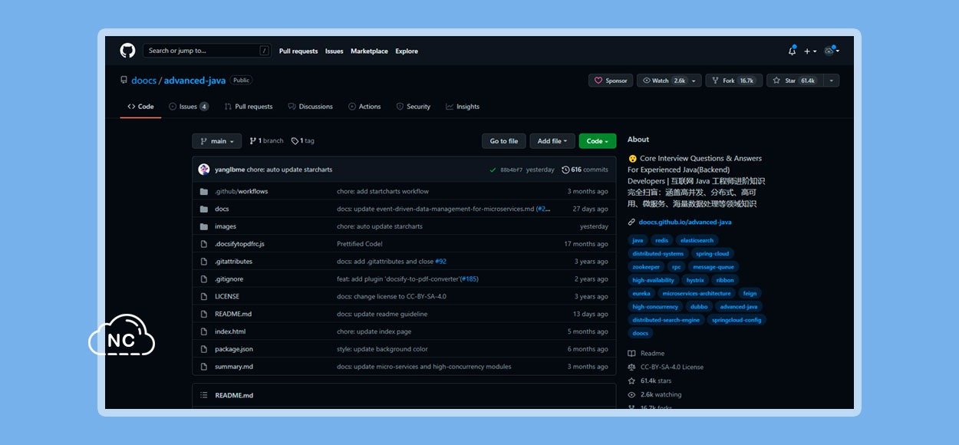Screen dimensions: 959x445
Task: Click the repository icon before doocs
Action: click(x=124, y=80)
